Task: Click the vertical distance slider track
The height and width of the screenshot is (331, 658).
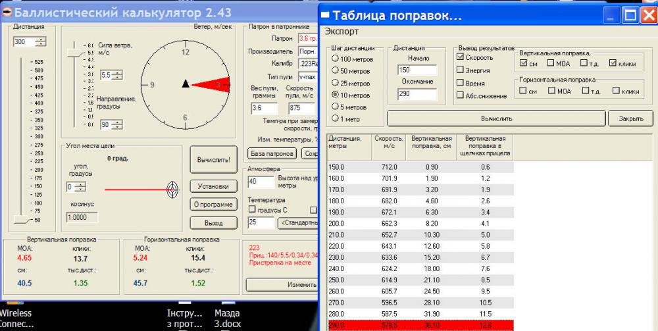Action: pos(21,138)
